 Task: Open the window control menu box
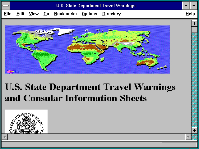pyautogui.click(x=6, y=6)
